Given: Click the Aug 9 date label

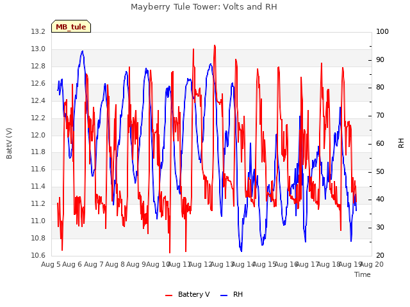Looking at the screenshot, I should [136, 264].
